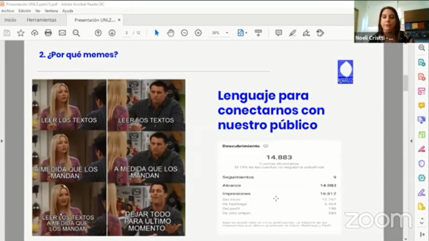Open the Archivo menu
The width and height of the screenshot is (429, 241).
coord(7,11)
